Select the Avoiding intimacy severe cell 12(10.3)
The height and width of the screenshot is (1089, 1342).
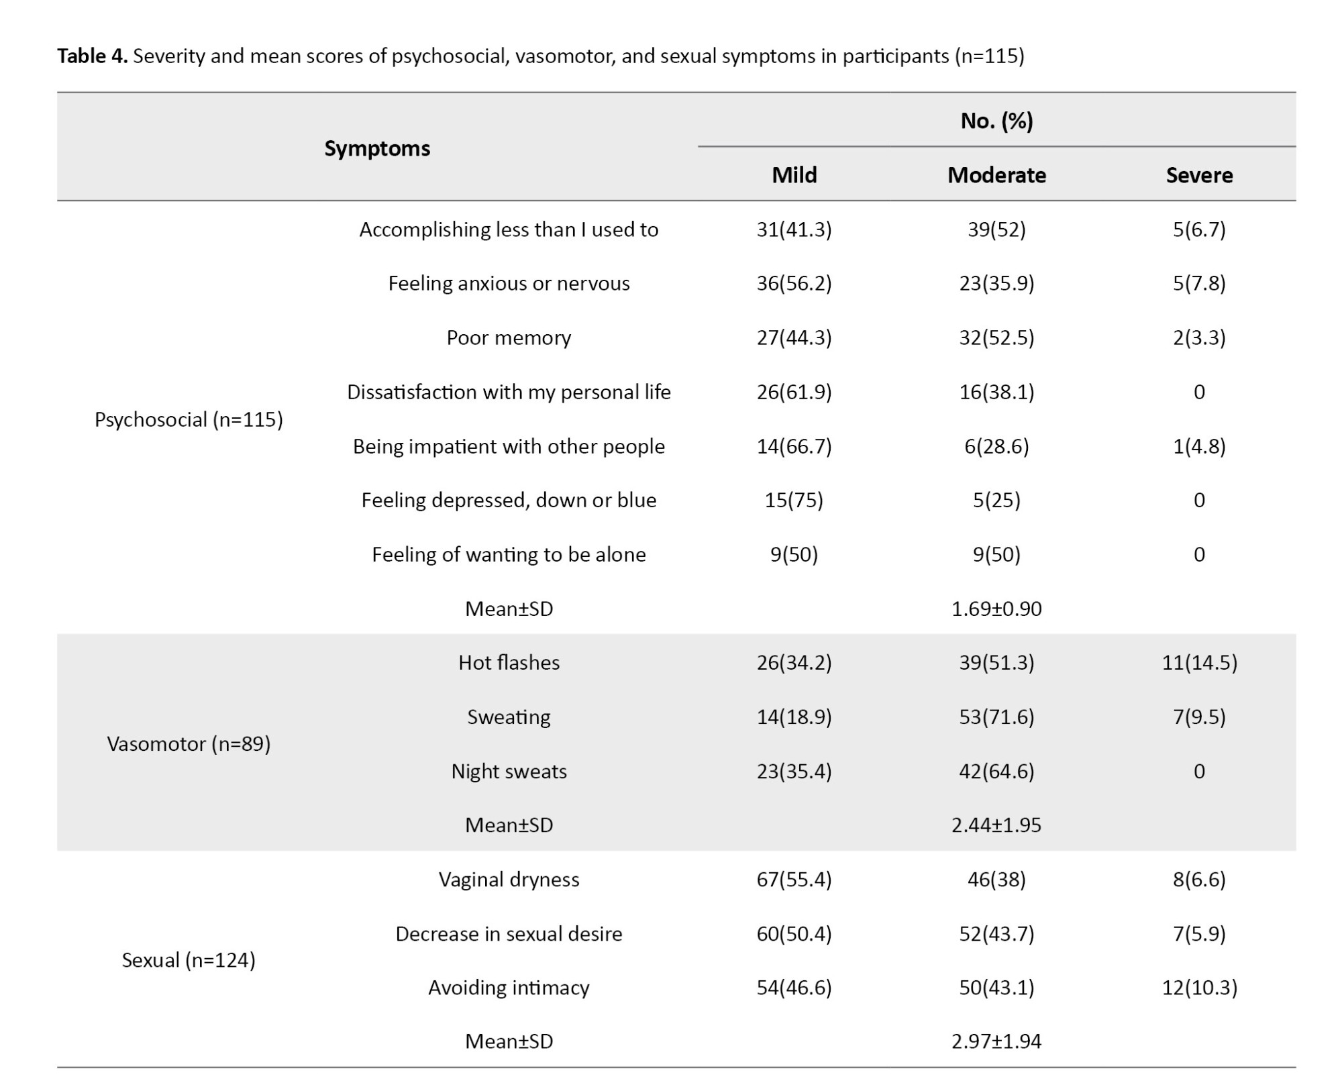coord(1199,987)
